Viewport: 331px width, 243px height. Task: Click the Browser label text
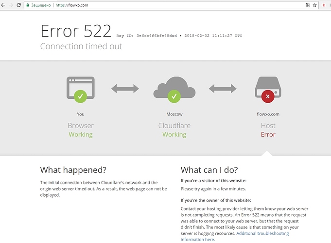81,126
